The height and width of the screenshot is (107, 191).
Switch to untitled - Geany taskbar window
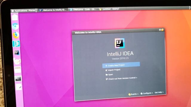[109, 9]
